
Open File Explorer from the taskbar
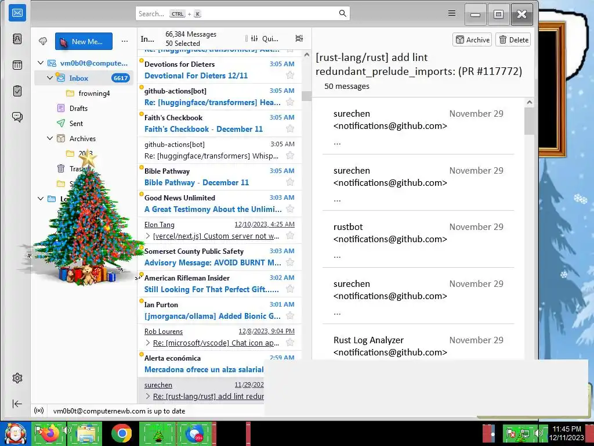[x=86, y=434]
